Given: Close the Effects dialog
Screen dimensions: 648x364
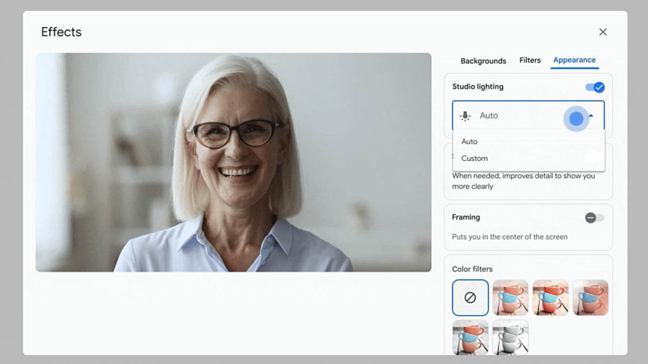Looking at the screenshot, I should click(603, 32).
